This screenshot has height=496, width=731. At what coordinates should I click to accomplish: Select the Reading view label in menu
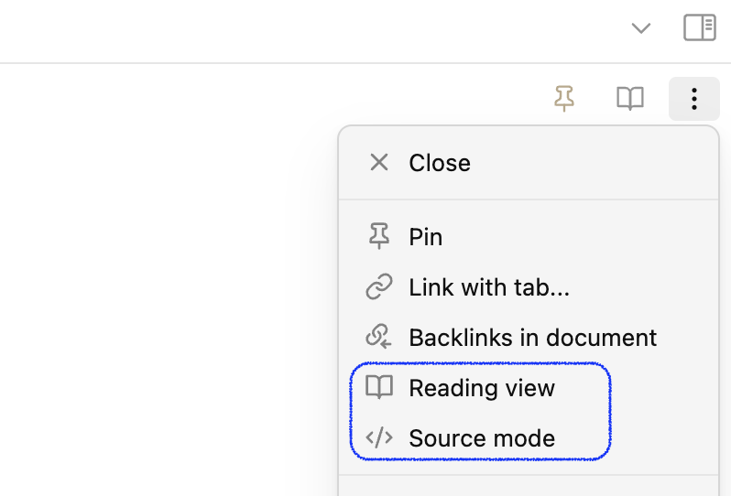click(x=482, y=388)
